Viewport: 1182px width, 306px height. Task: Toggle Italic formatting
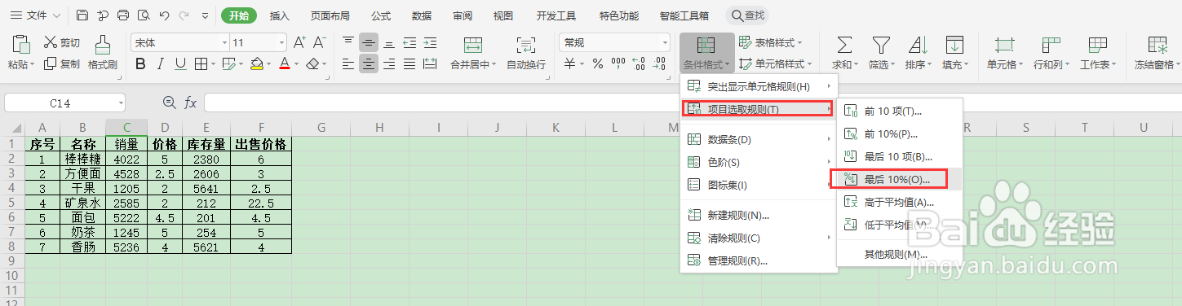(x=161, y=63)
